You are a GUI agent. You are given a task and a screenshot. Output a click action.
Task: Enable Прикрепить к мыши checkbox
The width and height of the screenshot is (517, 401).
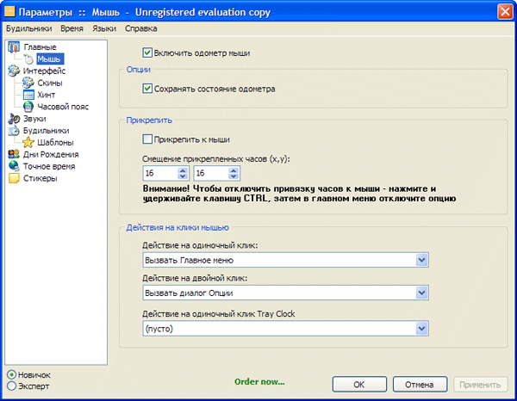[147, 139]
